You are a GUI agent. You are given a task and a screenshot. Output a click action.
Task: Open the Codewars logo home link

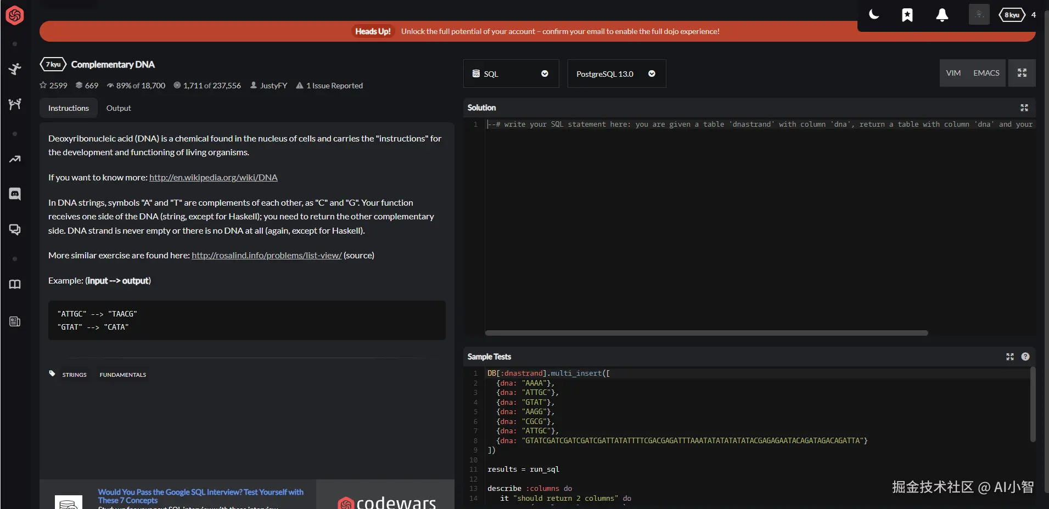point(15,15)
